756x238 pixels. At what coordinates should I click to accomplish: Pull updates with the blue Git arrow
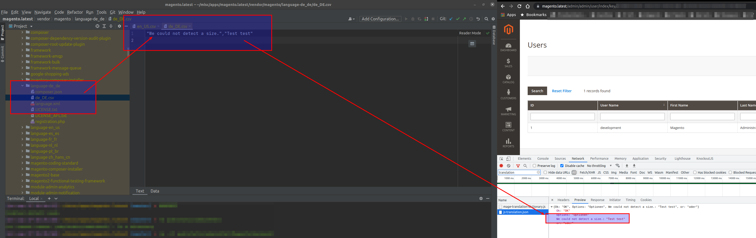(451, 19)
